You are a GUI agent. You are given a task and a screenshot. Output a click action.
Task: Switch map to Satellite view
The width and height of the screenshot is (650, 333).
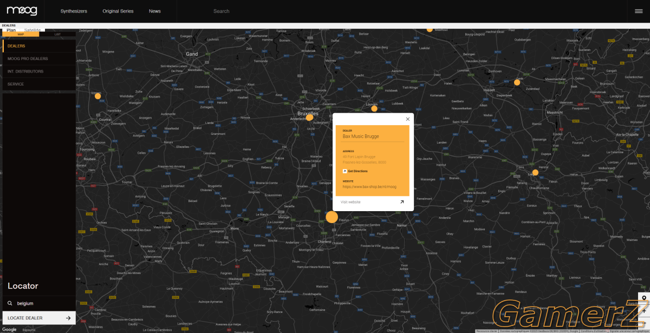pos(32,30)
